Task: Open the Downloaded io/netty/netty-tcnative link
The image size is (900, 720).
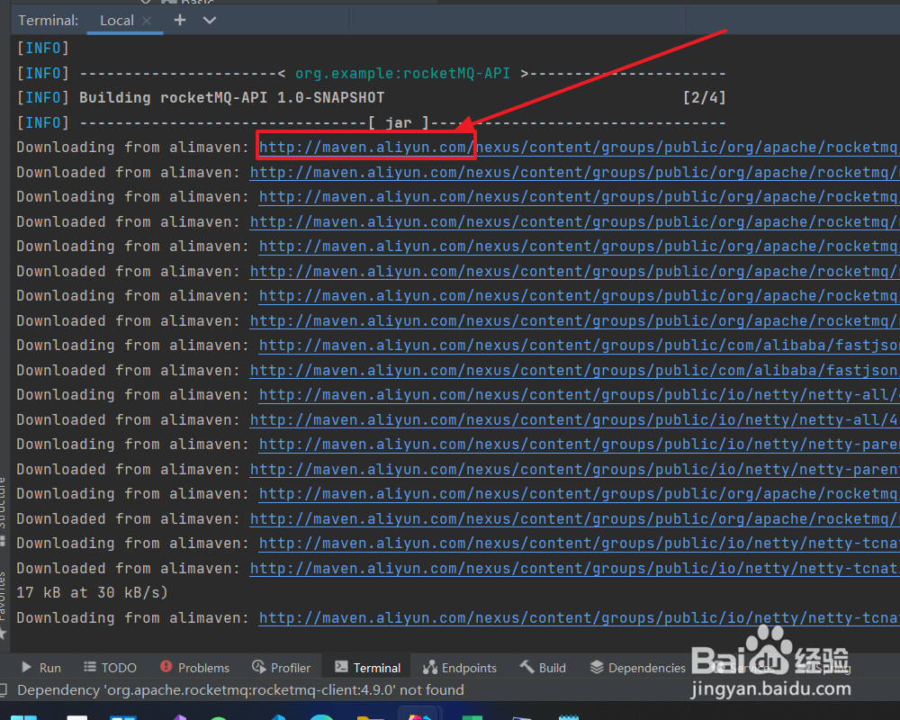Action: point(574,569)
